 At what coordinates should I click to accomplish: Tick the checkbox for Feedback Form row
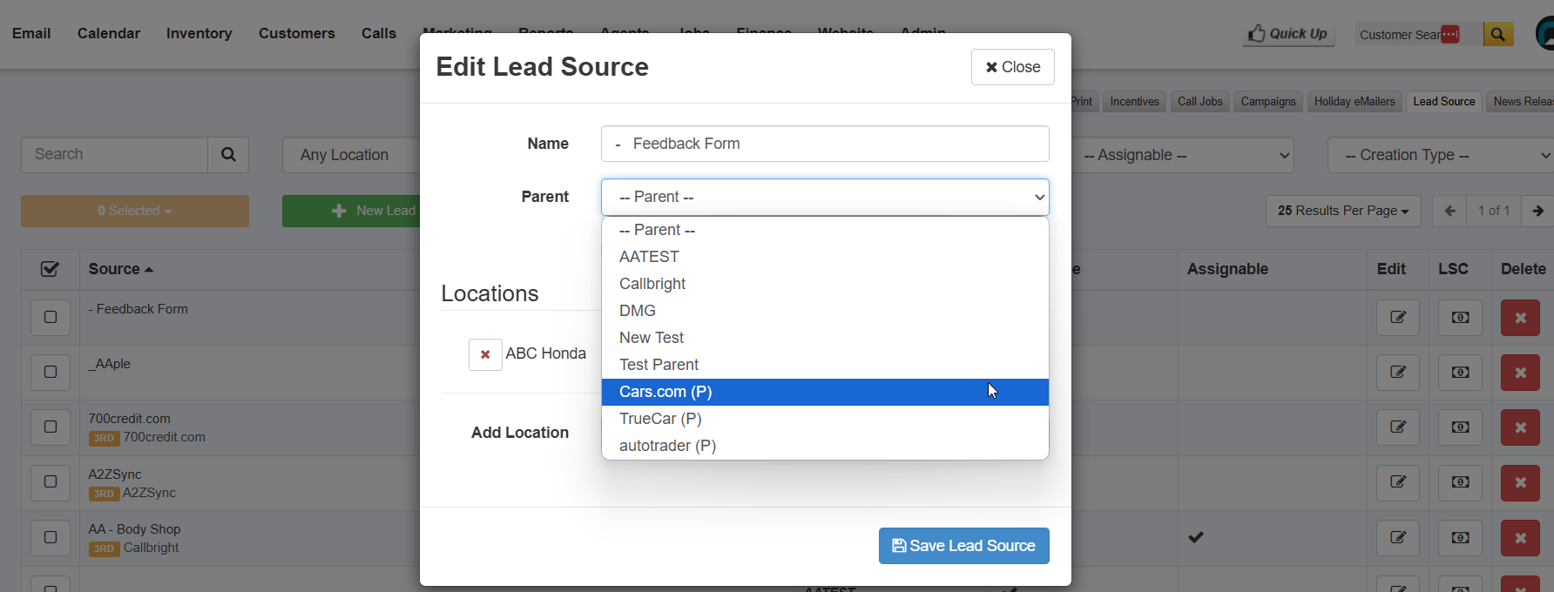[x=51, y=317]
